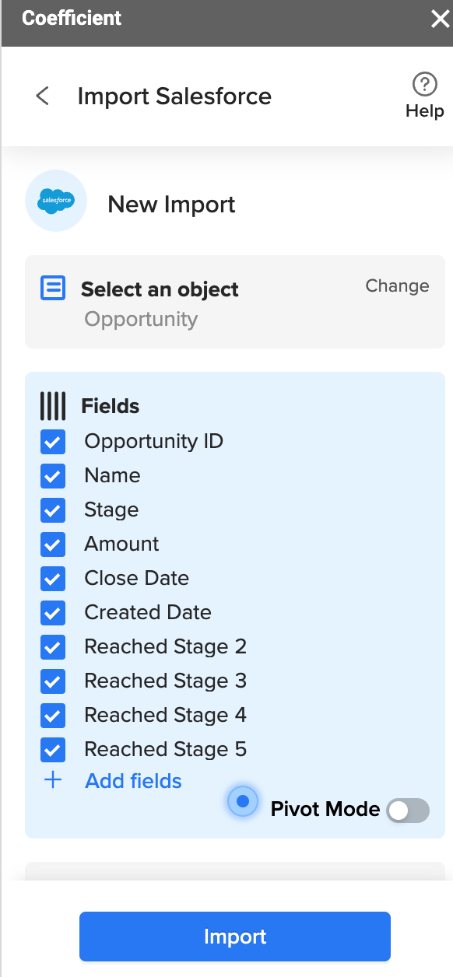Open the Add fields link

133,781
